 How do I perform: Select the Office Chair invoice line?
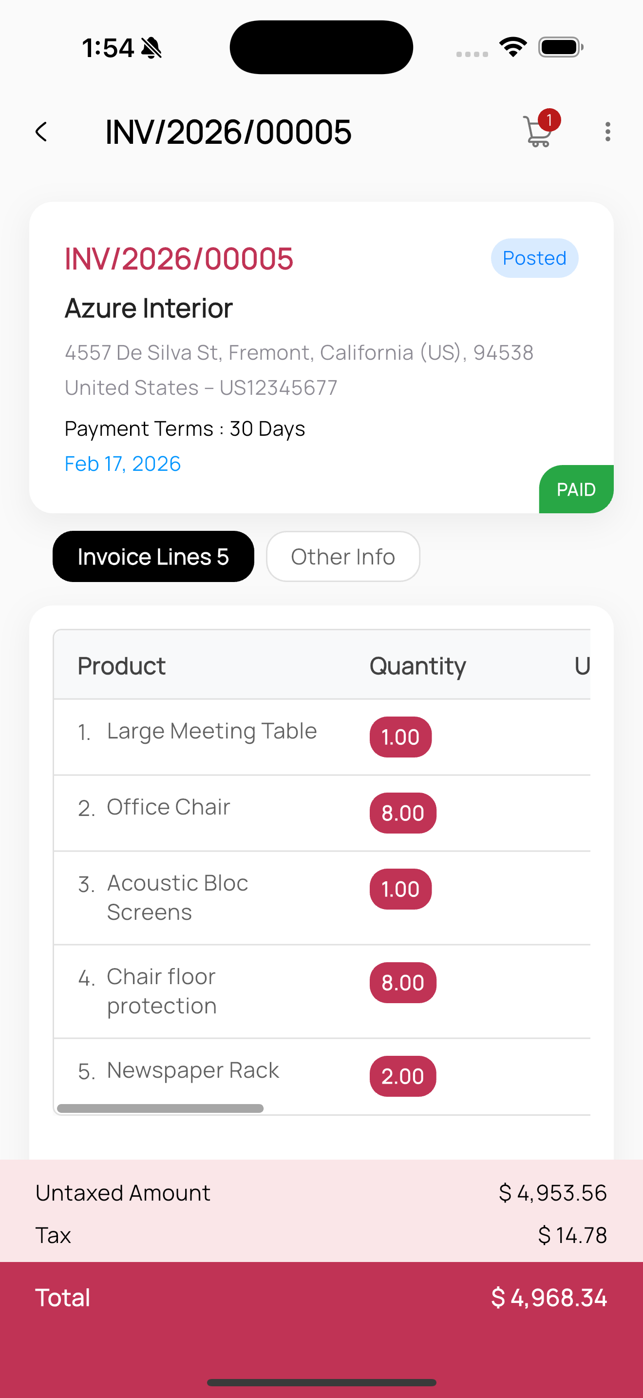(168, 807)
